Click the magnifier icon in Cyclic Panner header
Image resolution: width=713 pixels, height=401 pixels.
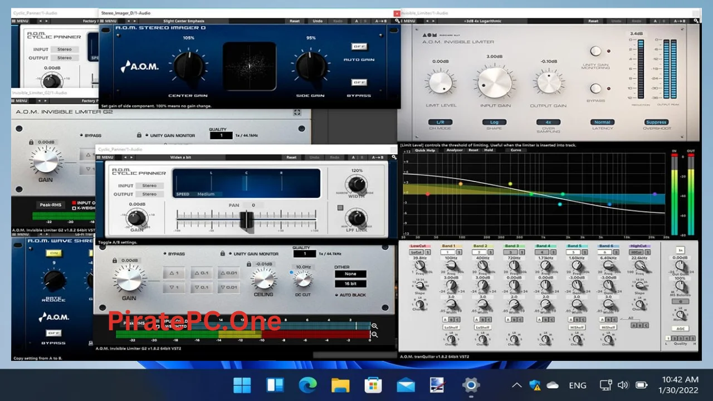[x=394, y=158]
